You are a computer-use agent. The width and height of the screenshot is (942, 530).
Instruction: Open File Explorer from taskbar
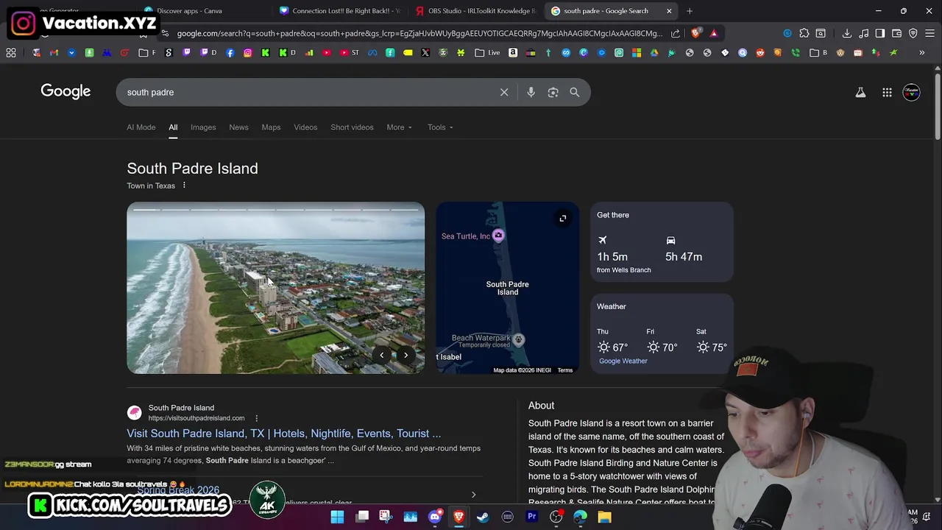[x=604, y=517]
